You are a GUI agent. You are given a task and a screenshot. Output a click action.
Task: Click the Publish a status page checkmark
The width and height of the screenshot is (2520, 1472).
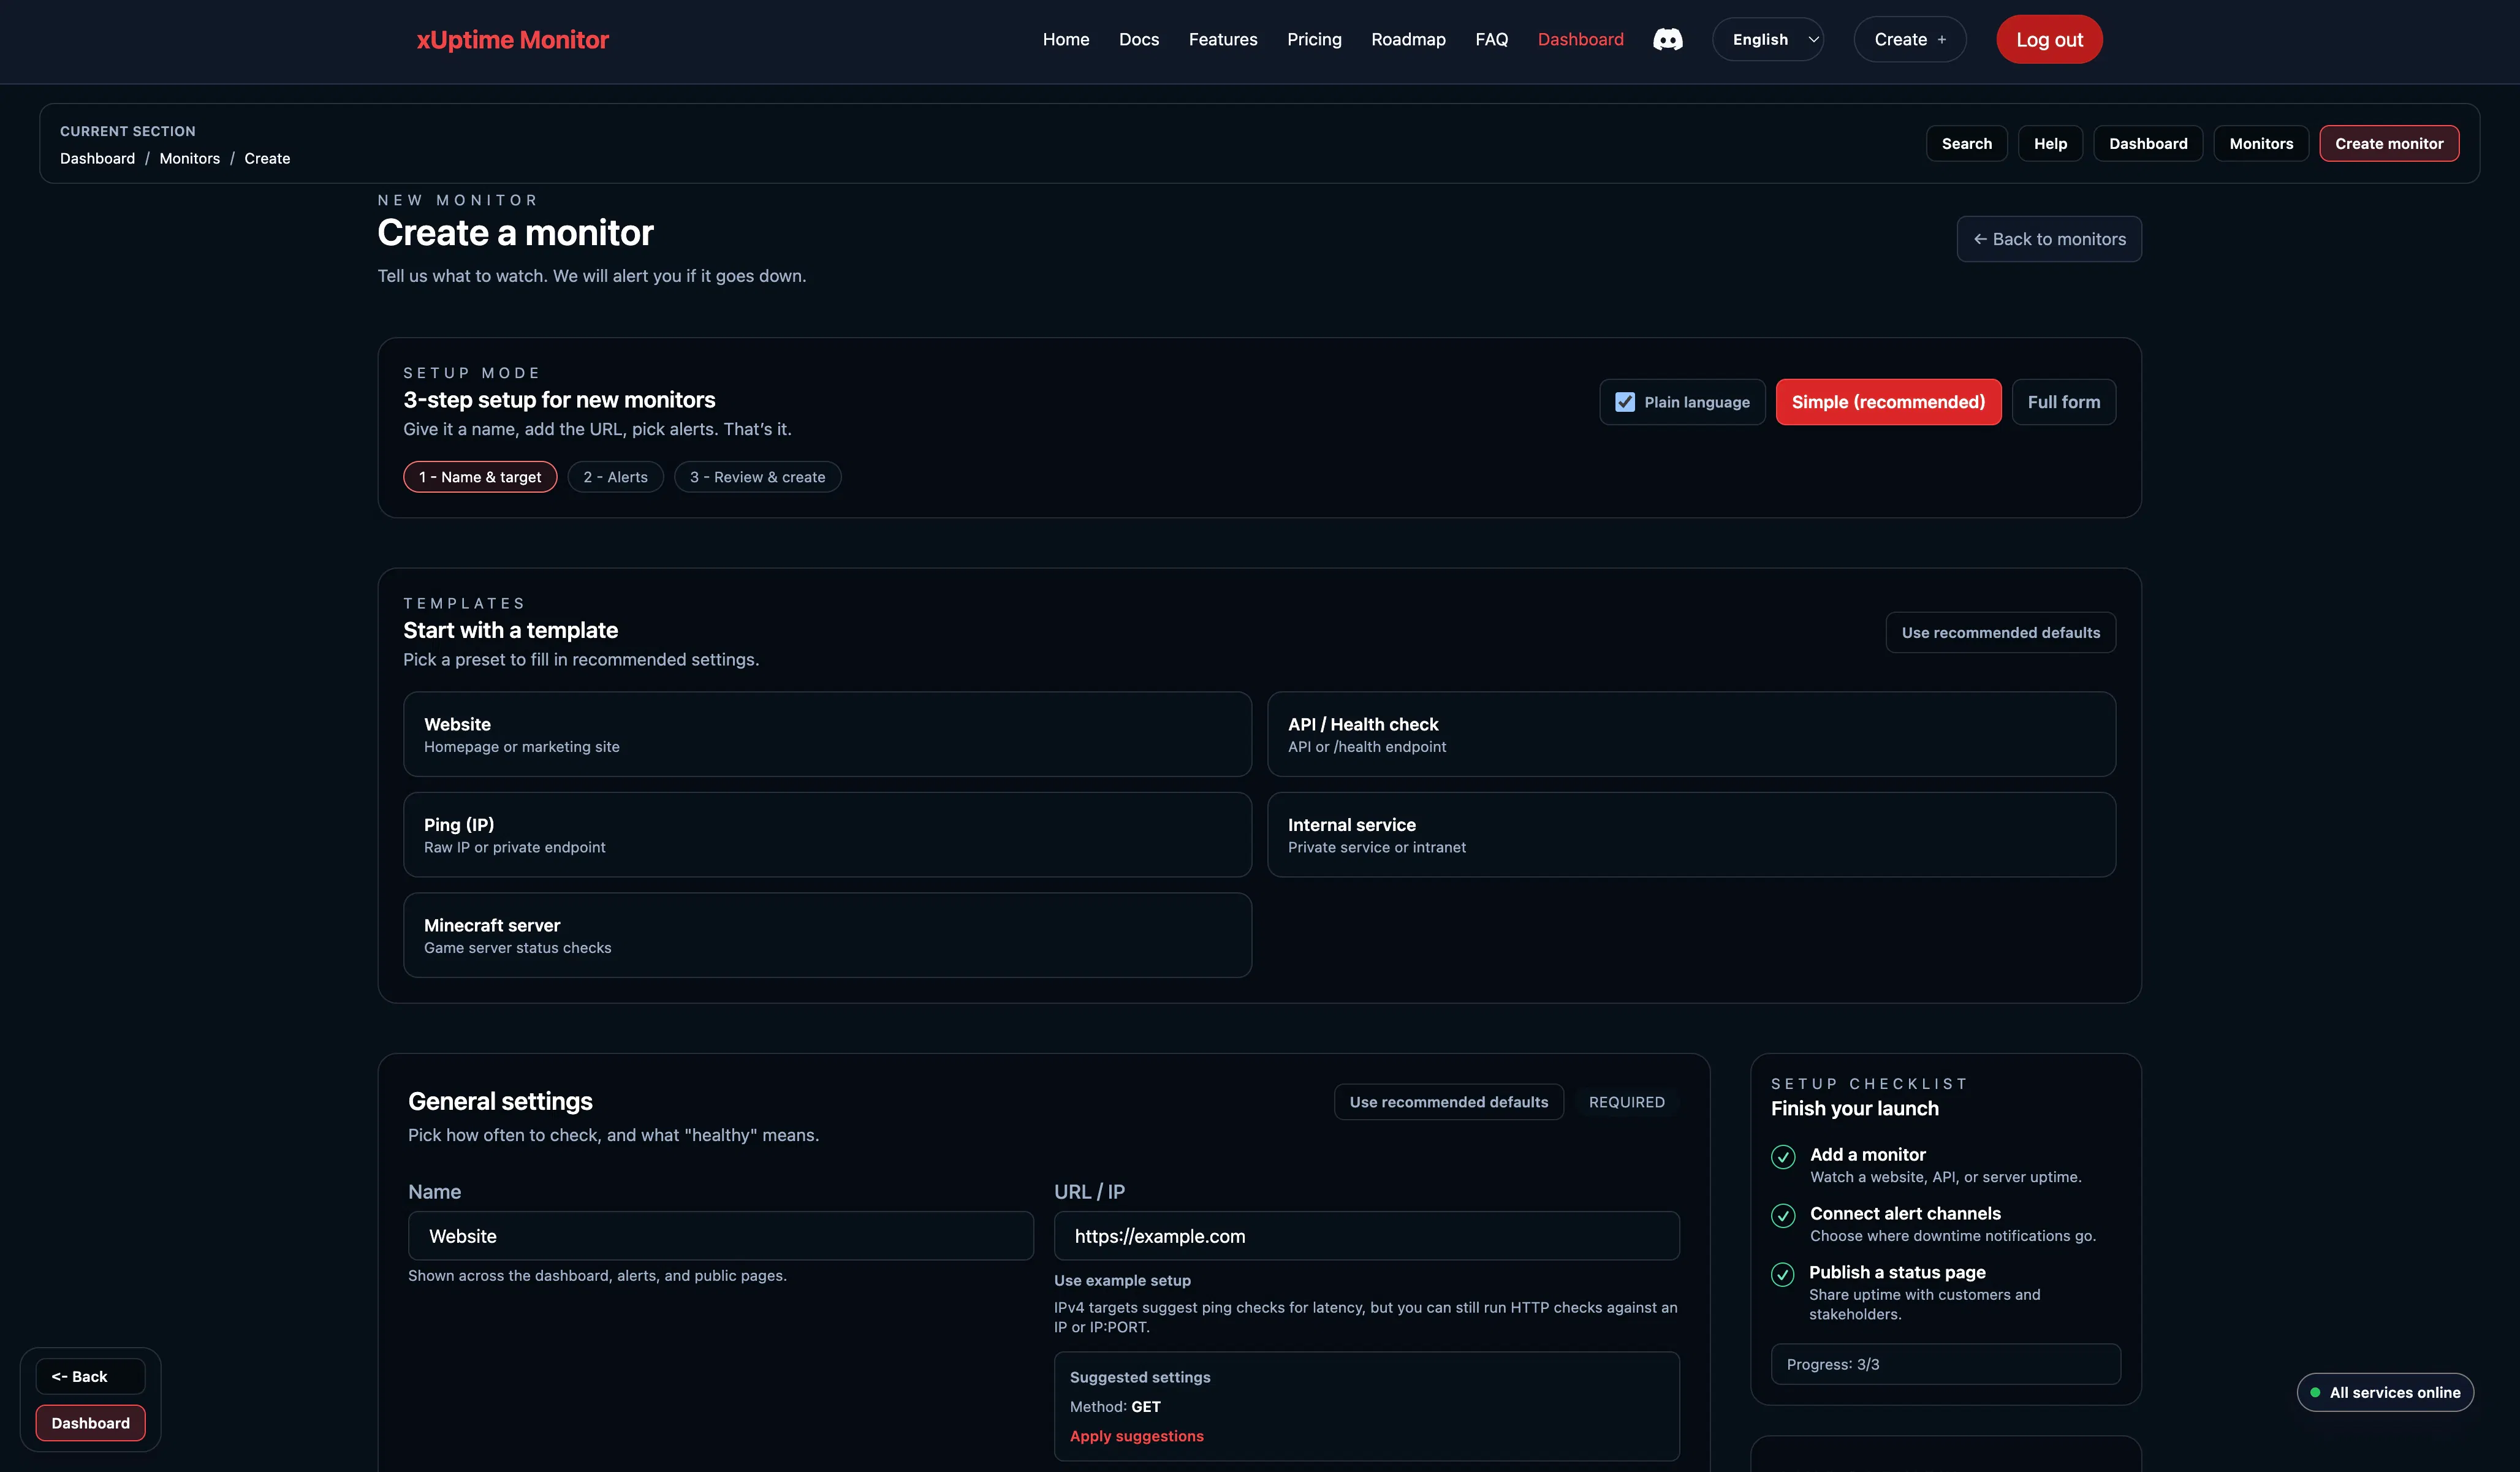click(1783, 1274)
